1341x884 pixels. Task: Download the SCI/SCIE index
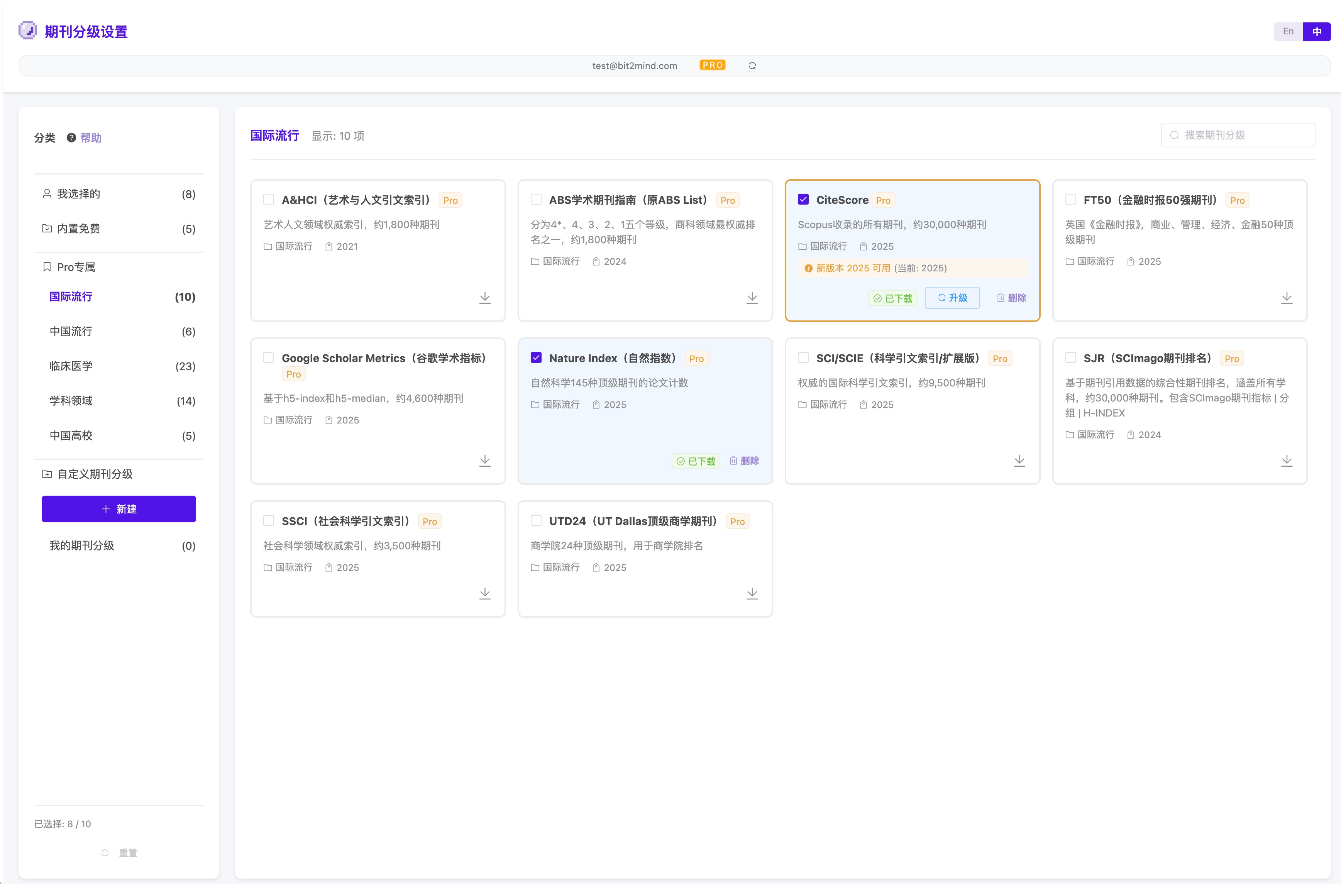1019,461
